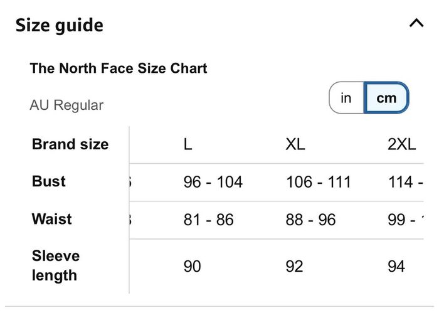Click 2XL sleeve length value 94
439x315 pixels.
coord(396,266)
